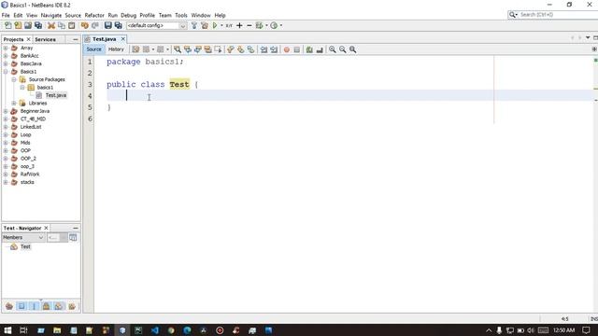598x336 pixels.
Task: Close the Test.java tab
Action: click(x=122, y=39)
